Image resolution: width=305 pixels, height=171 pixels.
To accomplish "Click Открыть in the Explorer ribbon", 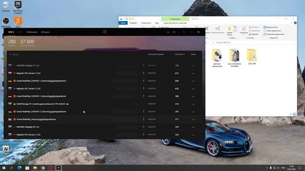I will pos(254,28).
